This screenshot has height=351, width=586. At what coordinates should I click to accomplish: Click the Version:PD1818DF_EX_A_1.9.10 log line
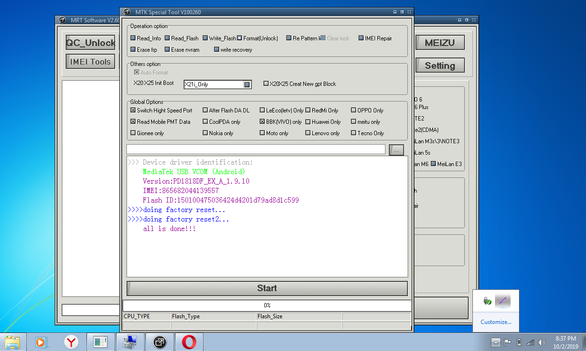click(x=196, y=181)
